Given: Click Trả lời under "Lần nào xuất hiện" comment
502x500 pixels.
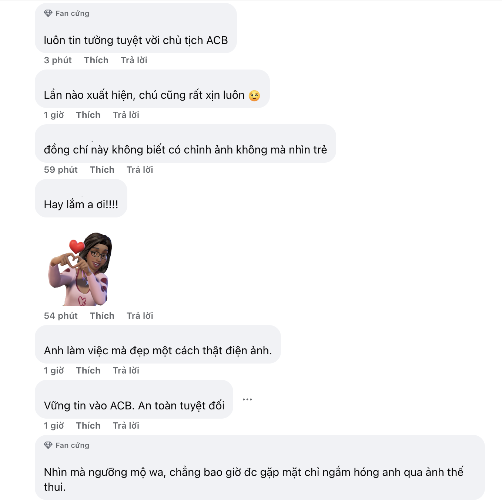Looking at the screenshot, I should coord(126,115).
